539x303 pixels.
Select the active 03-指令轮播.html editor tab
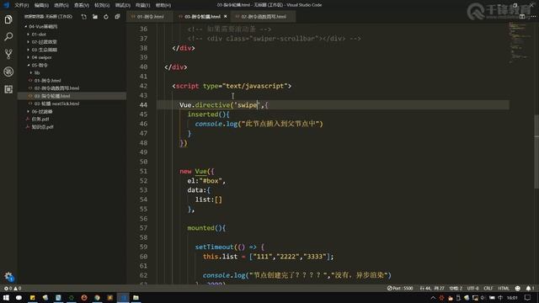point(202,17)
